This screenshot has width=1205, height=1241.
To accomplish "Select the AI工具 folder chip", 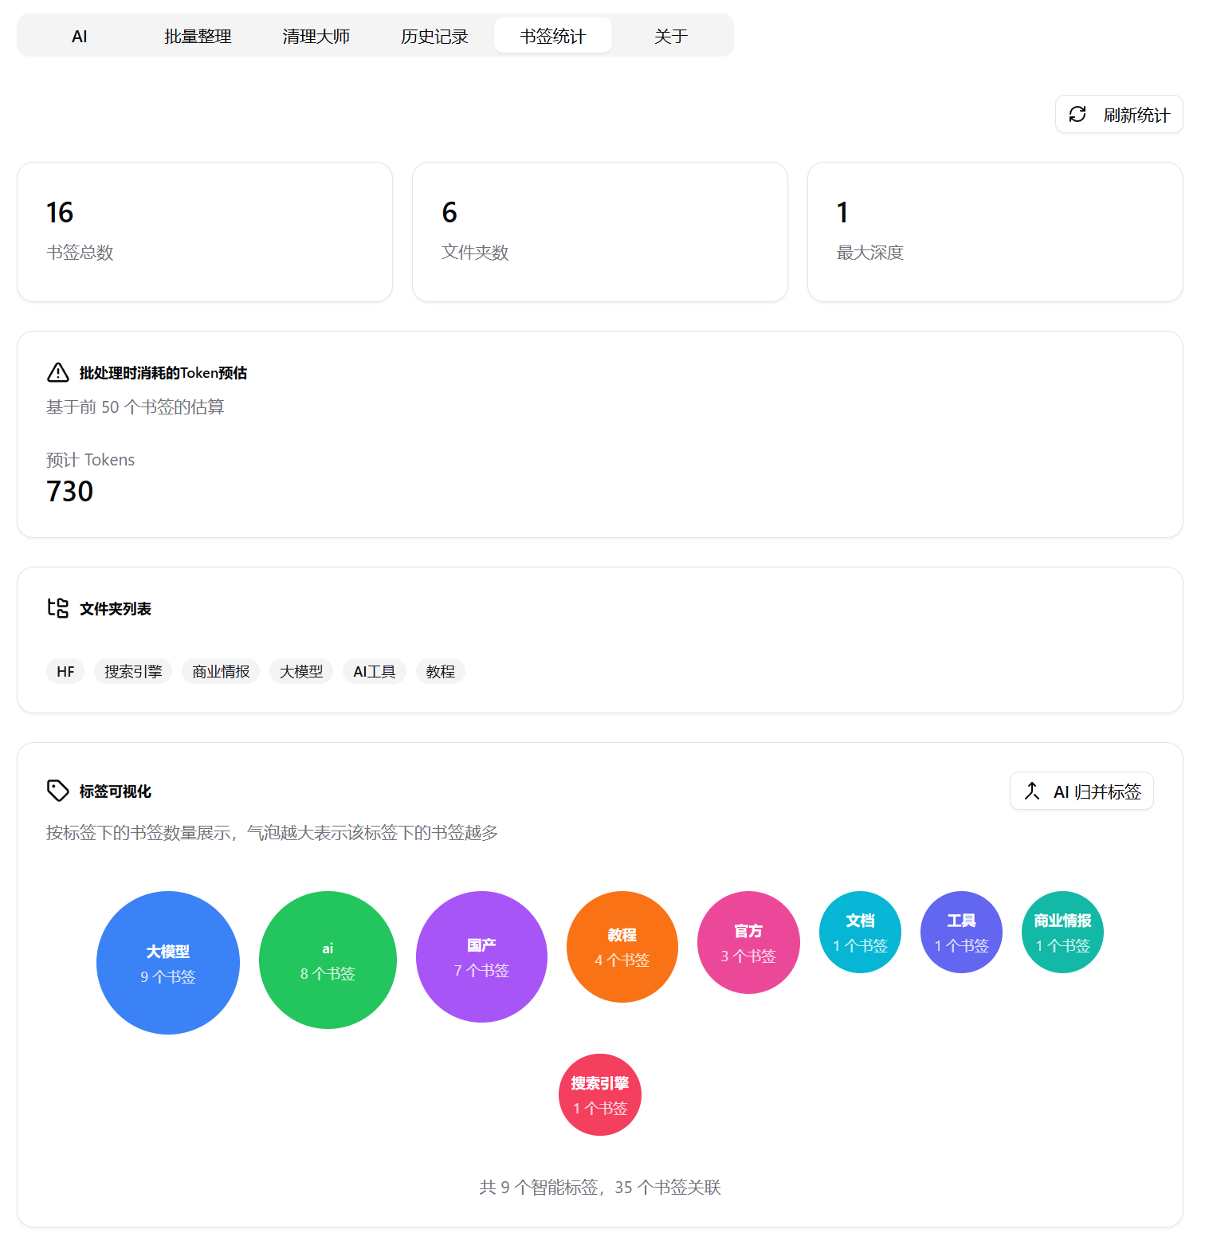I will coord(375,672).
